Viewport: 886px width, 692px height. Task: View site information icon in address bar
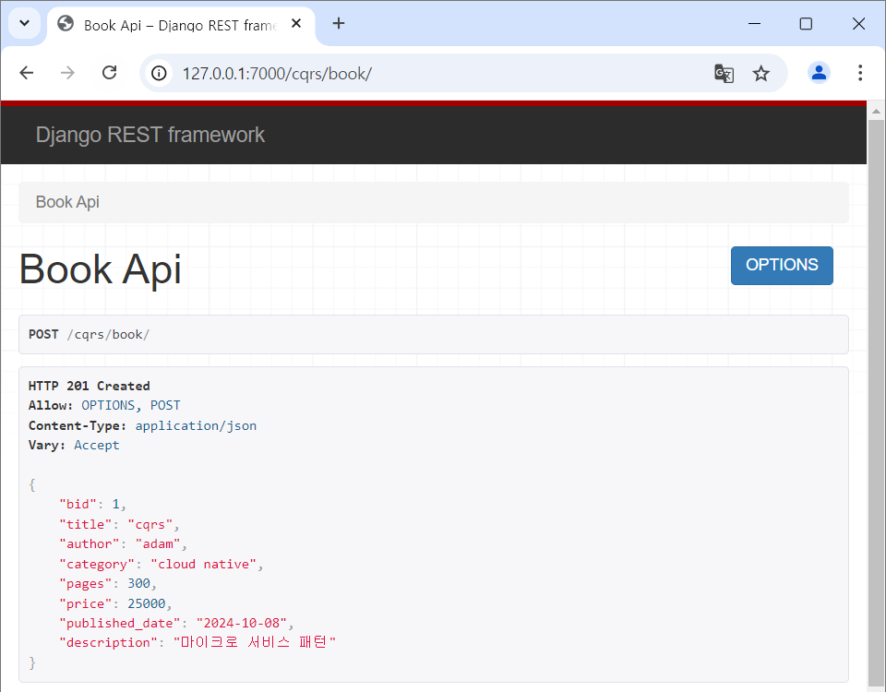click(160, 73)
